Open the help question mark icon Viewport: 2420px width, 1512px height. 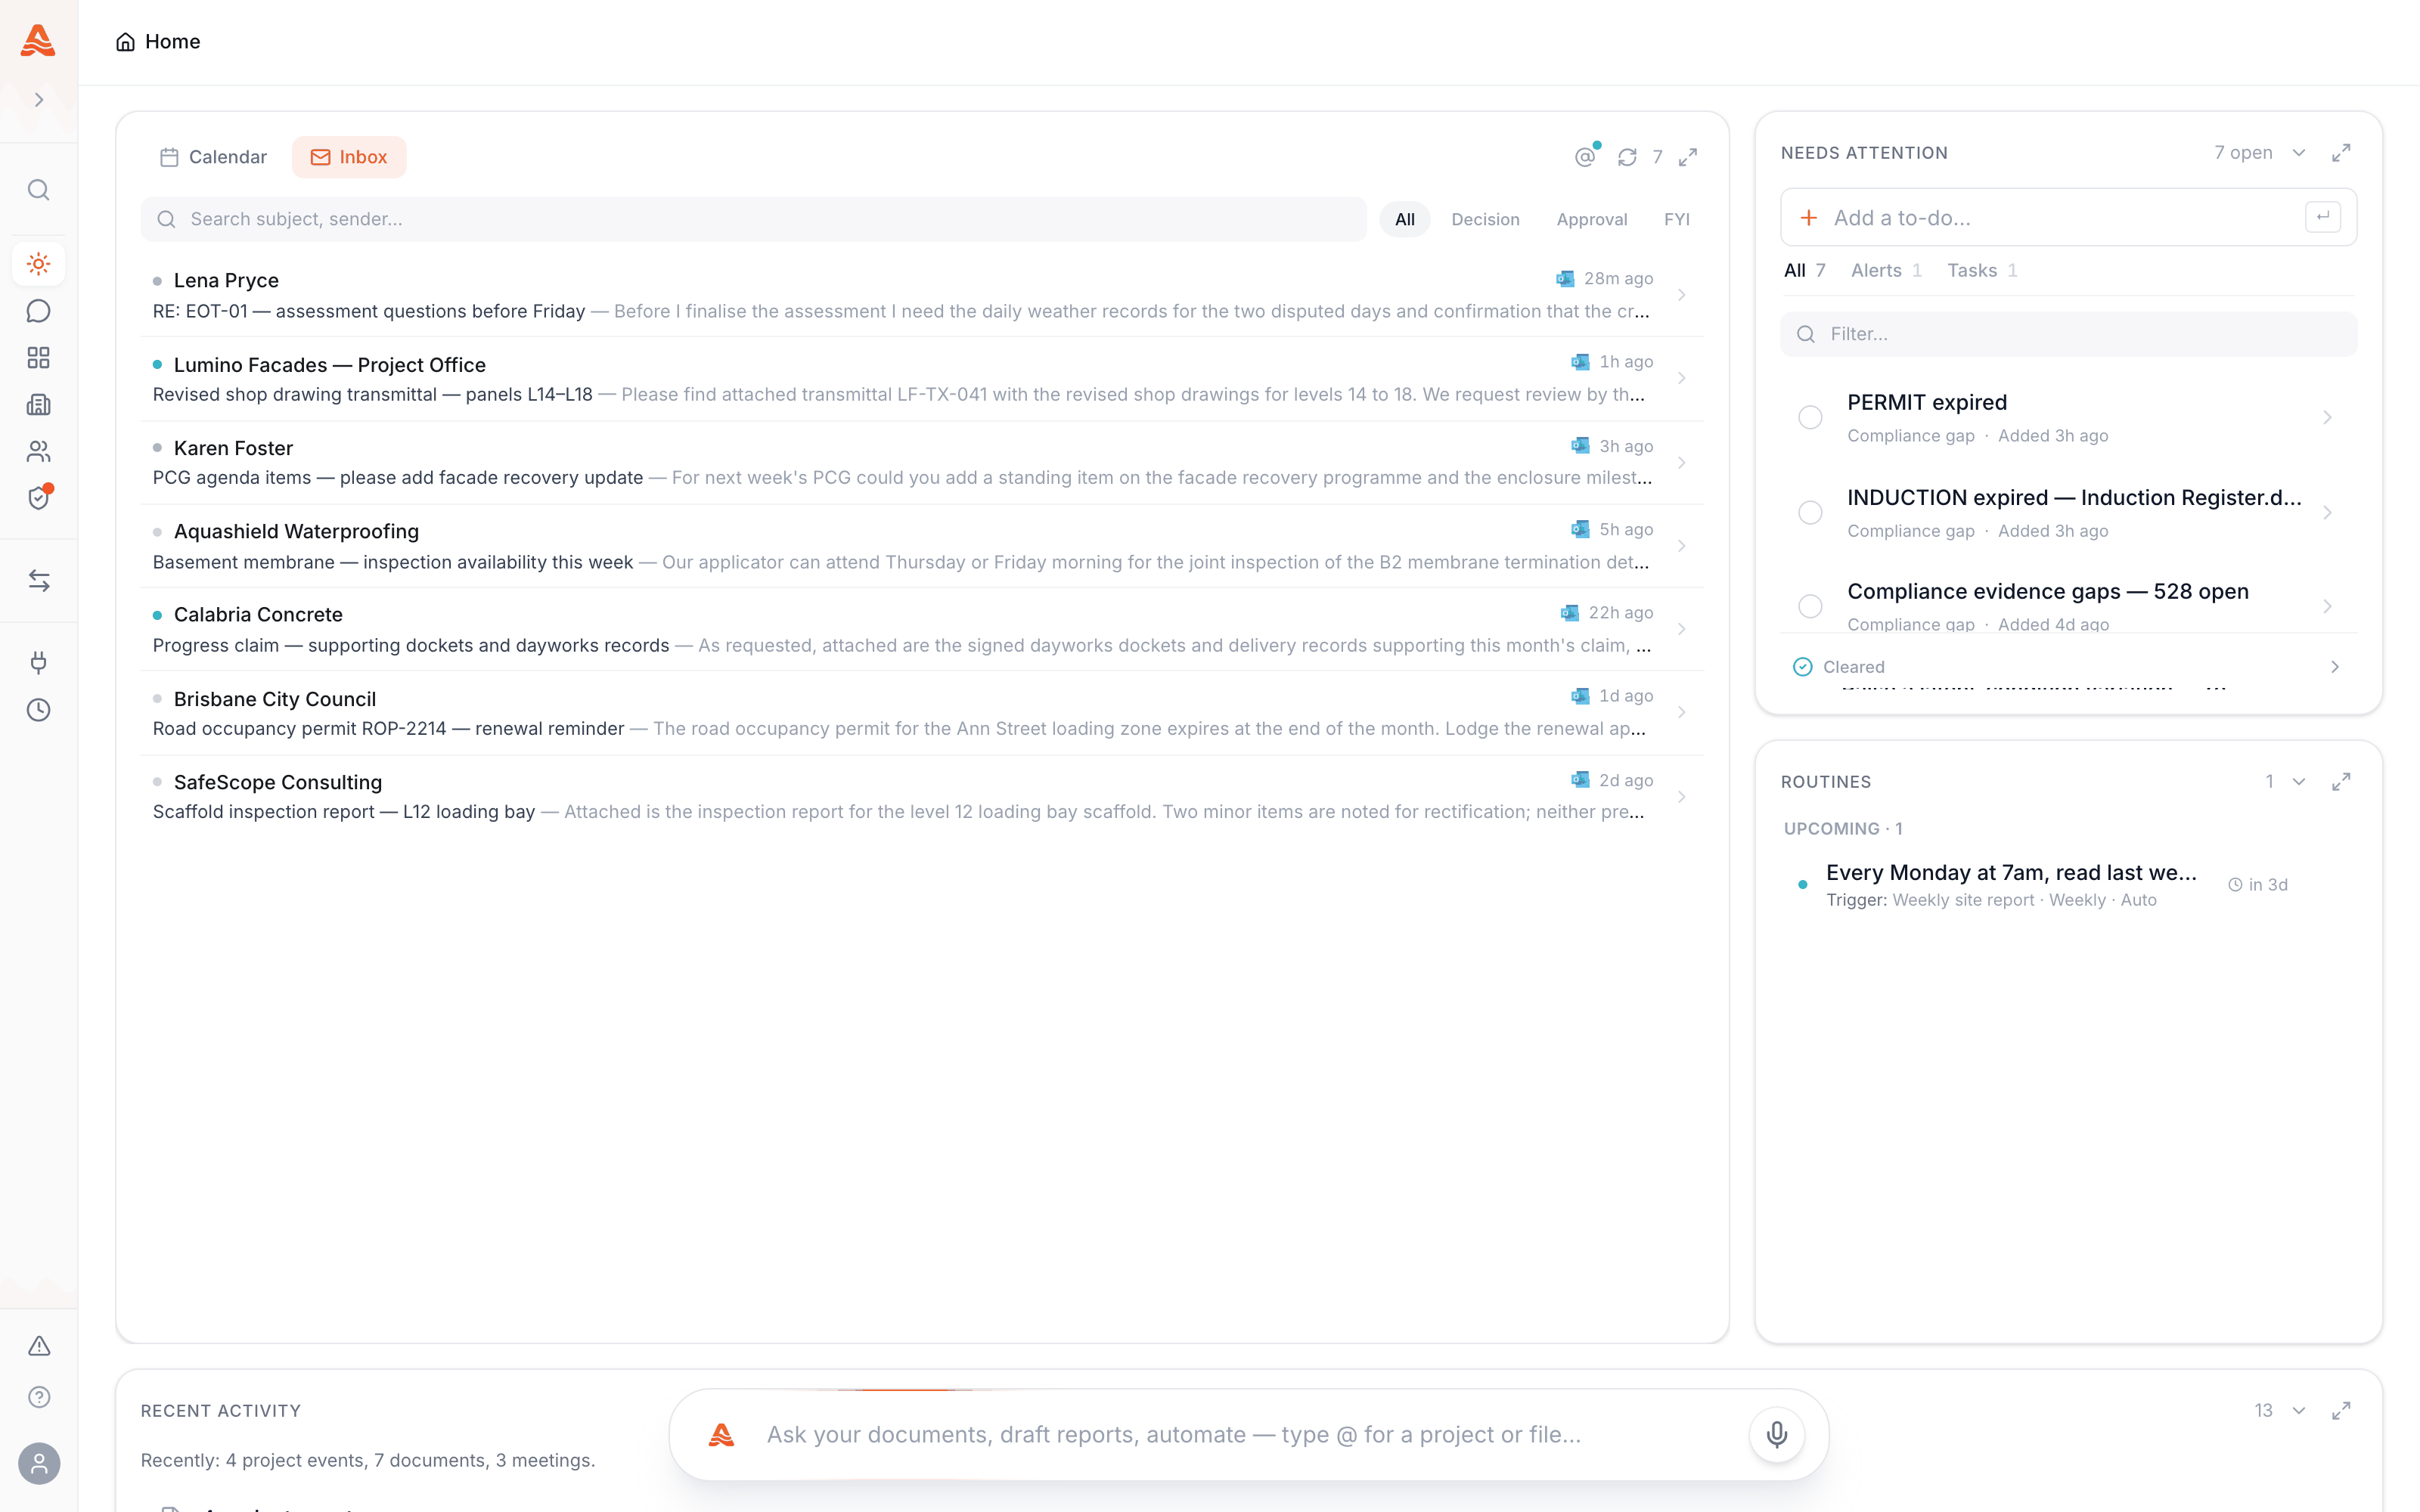click(x=39, y=1397)
